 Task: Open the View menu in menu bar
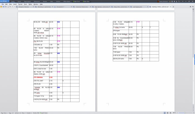tap(11, 4)
